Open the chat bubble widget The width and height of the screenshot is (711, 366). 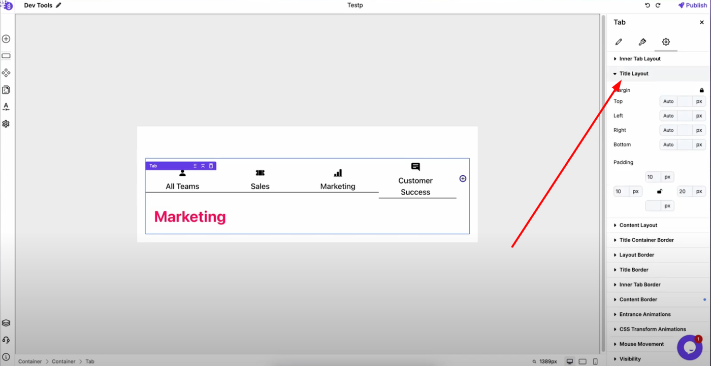[690, 348]
